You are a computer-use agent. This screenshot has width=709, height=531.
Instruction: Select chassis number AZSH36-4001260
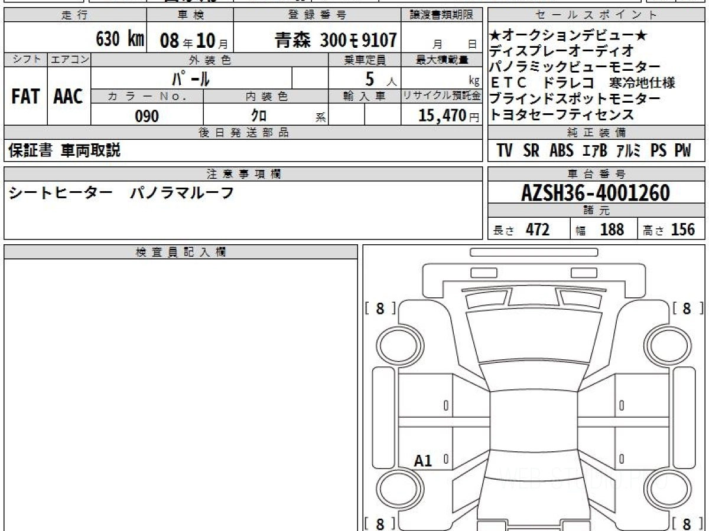[x=596, y=192]
